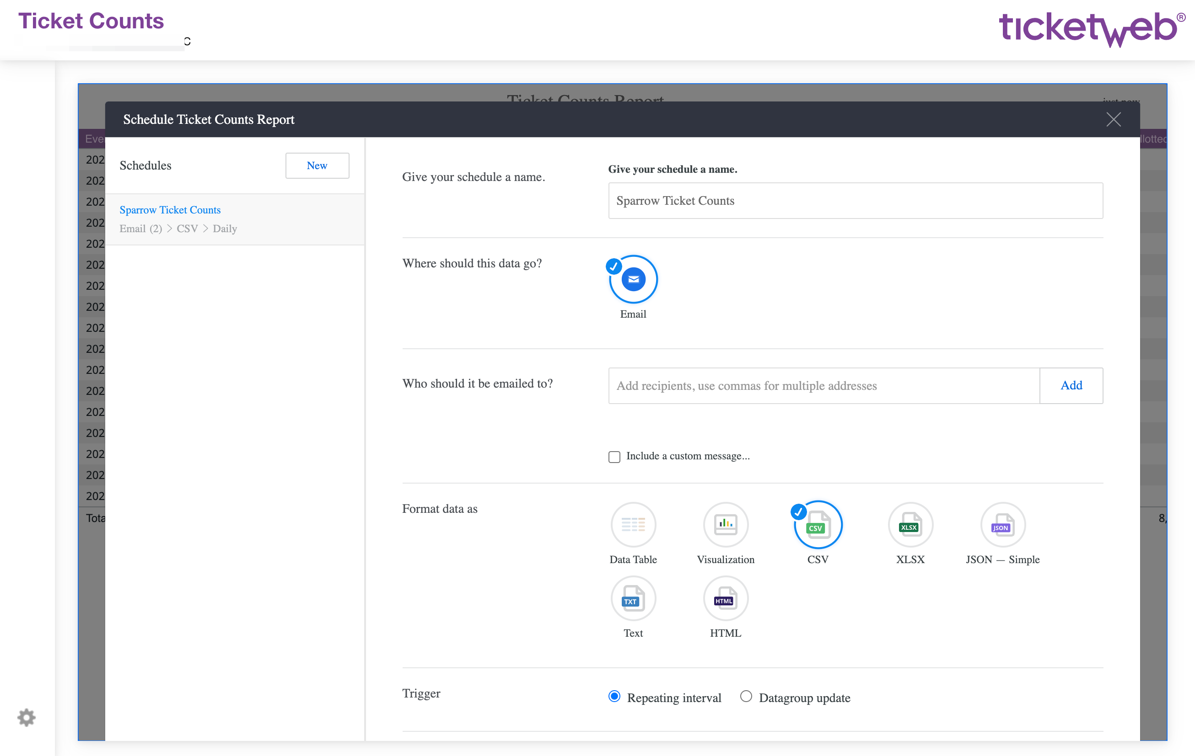Create a New schedule

[317, 165]
